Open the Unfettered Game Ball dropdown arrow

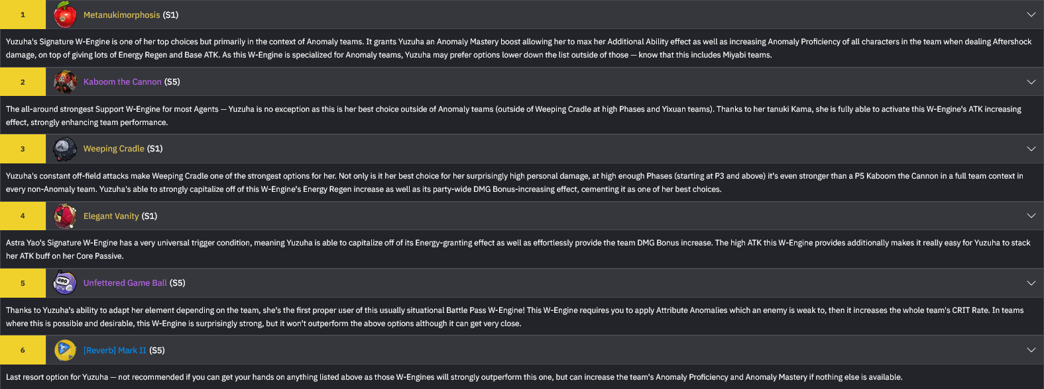[x=1031, y=283]
